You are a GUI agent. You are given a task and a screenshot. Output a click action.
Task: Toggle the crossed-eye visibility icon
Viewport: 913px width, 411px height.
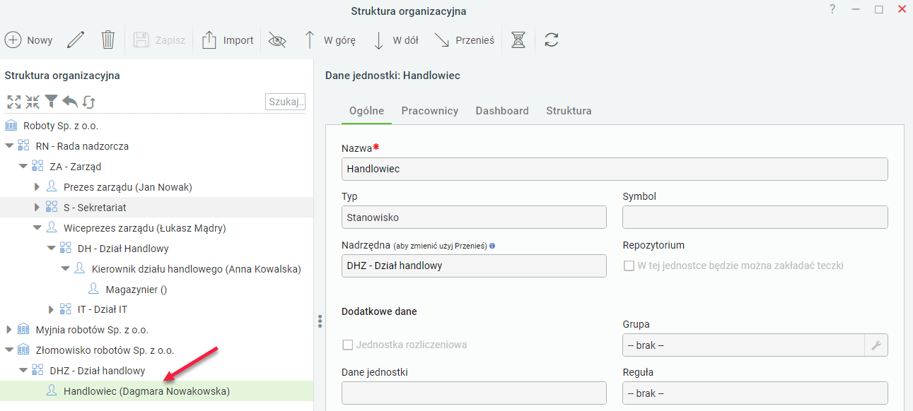(277, 40)
